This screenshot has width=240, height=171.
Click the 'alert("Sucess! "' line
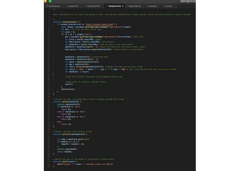click(x=85, y=164)
